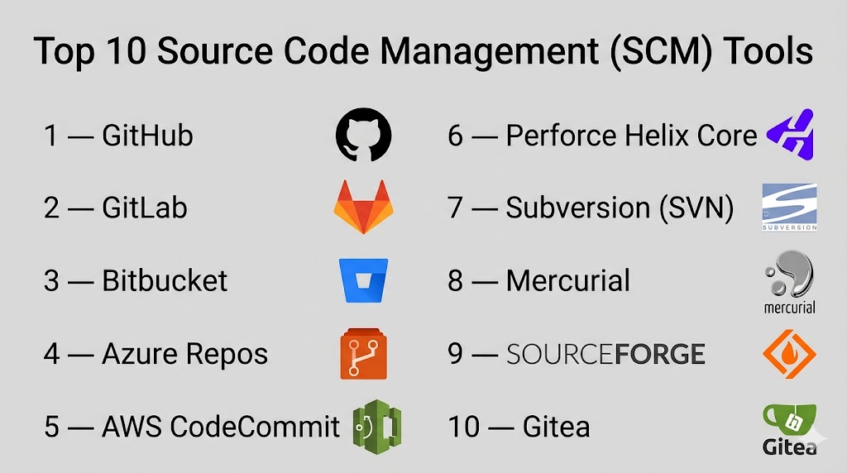Open the "4 — Azure Repos" entry
This screenshot has height=473, width=847.
tap(156, 354)
